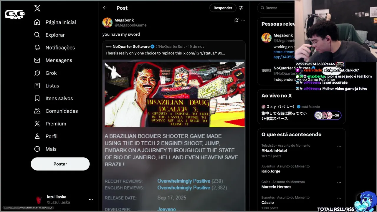The width and height of the screenshot is (377, 212).
Task: Click Megabonk avatar in Pessoas relevantes
Action: pyautogui.click(x=266, y=38)
